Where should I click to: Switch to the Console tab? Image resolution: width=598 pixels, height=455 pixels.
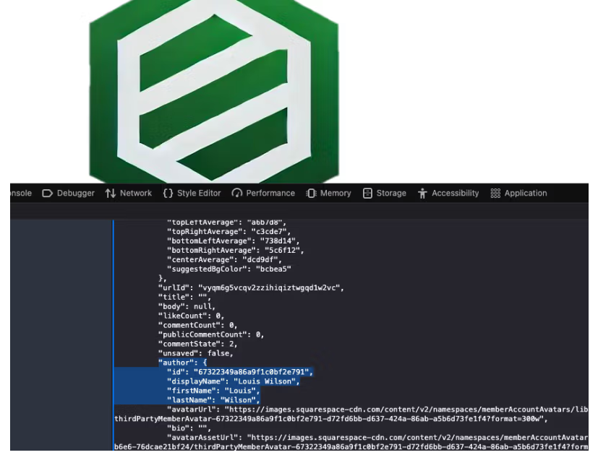point(20,194)
